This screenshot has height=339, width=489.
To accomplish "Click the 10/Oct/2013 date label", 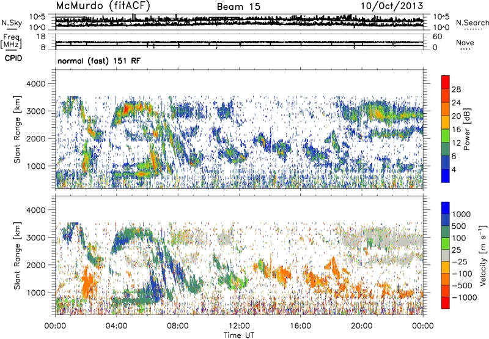I will click(x=392, y=6).
